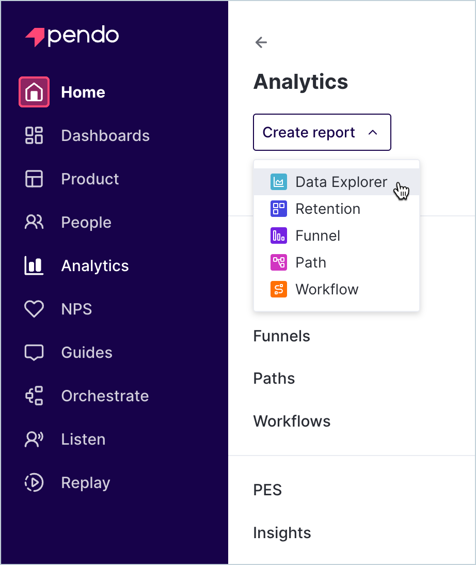This screenshot has height=565, width=476.
Task: Open Listen in the sidebar
Action: (x=83, y=440)
